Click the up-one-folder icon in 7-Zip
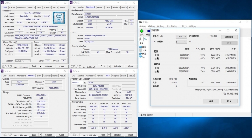 pos(140,39)
